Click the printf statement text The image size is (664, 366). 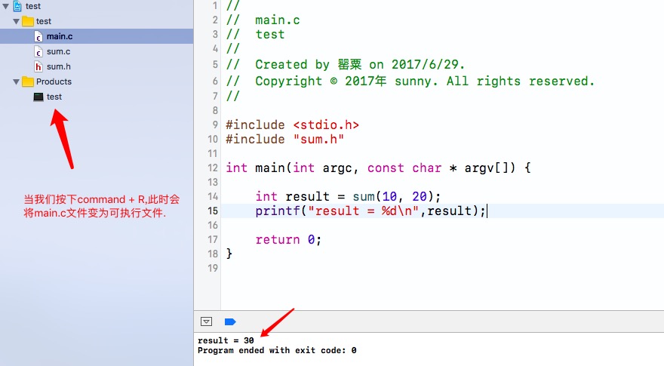click(x=370, y=211)
